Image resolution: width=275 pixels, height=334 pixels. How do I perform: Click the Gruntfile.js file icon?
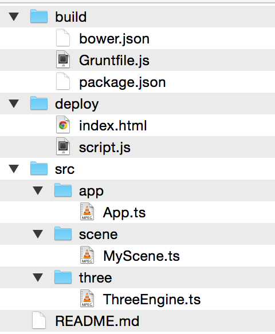(63, 59)
